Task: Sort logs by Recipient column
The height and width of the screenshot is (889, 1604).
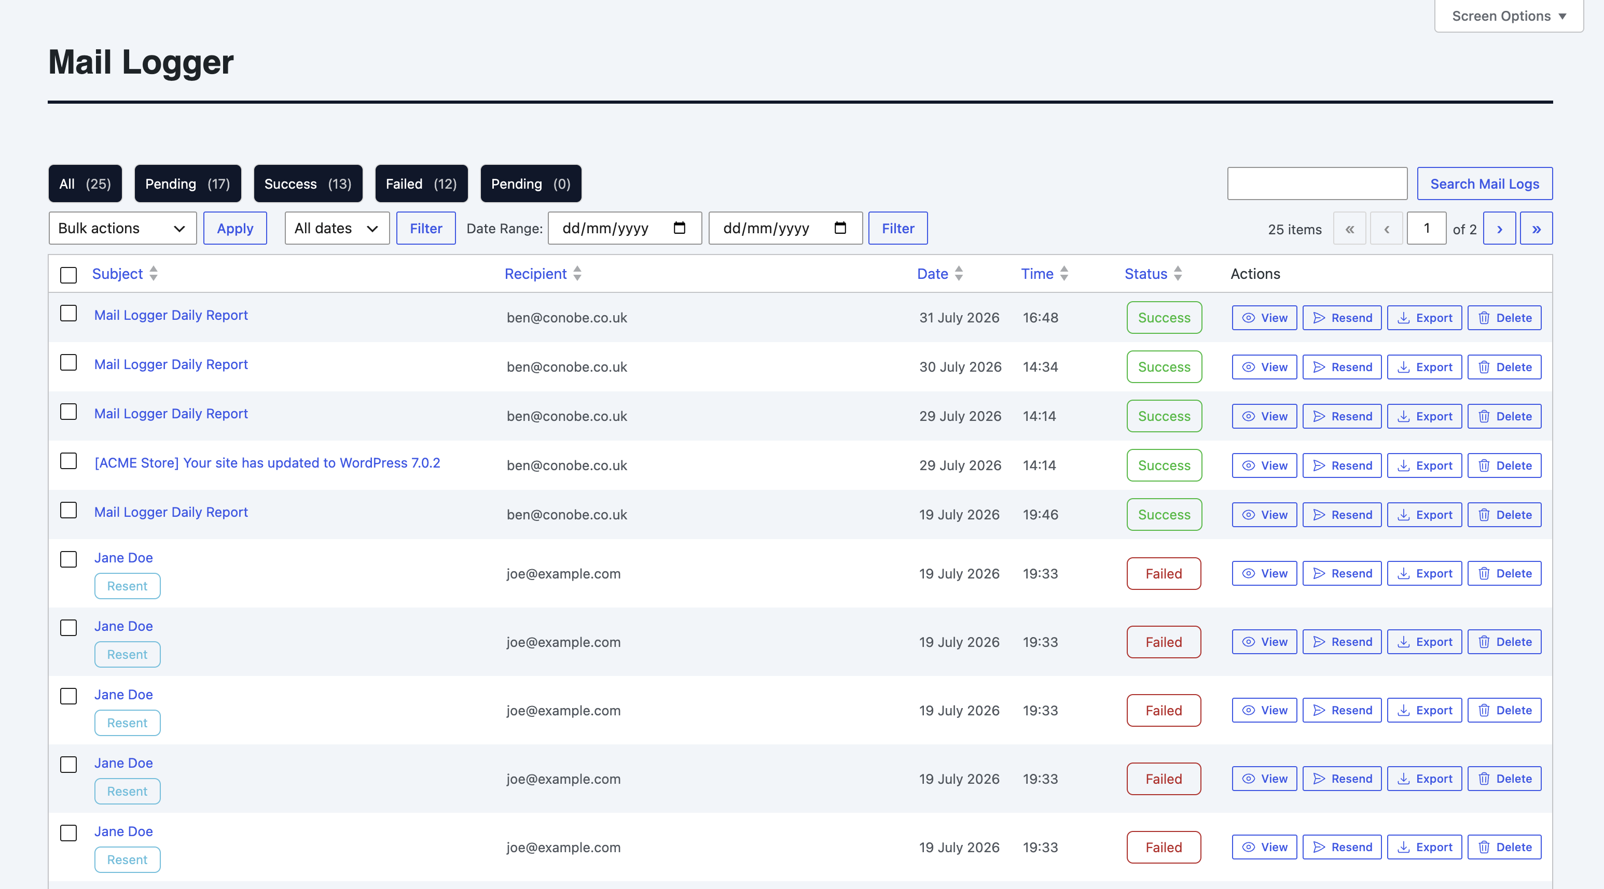Action: coord(543,274)
